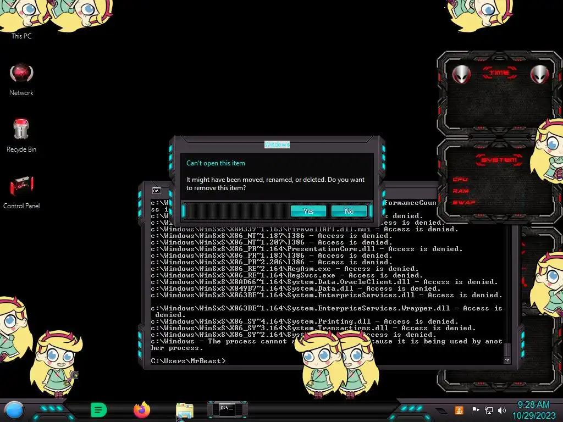Click the Command Prompt scrollbar down arrow
This screenshot has width=563, height=422.
click(x=507, y=360)
